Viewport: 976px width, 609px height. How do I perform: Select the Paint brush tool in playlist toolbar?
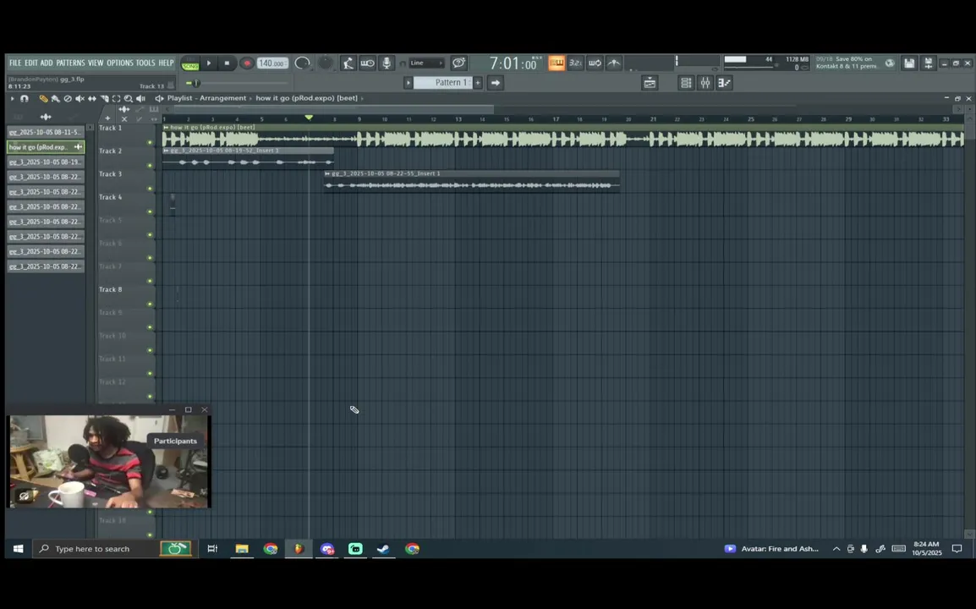point(56,98)
